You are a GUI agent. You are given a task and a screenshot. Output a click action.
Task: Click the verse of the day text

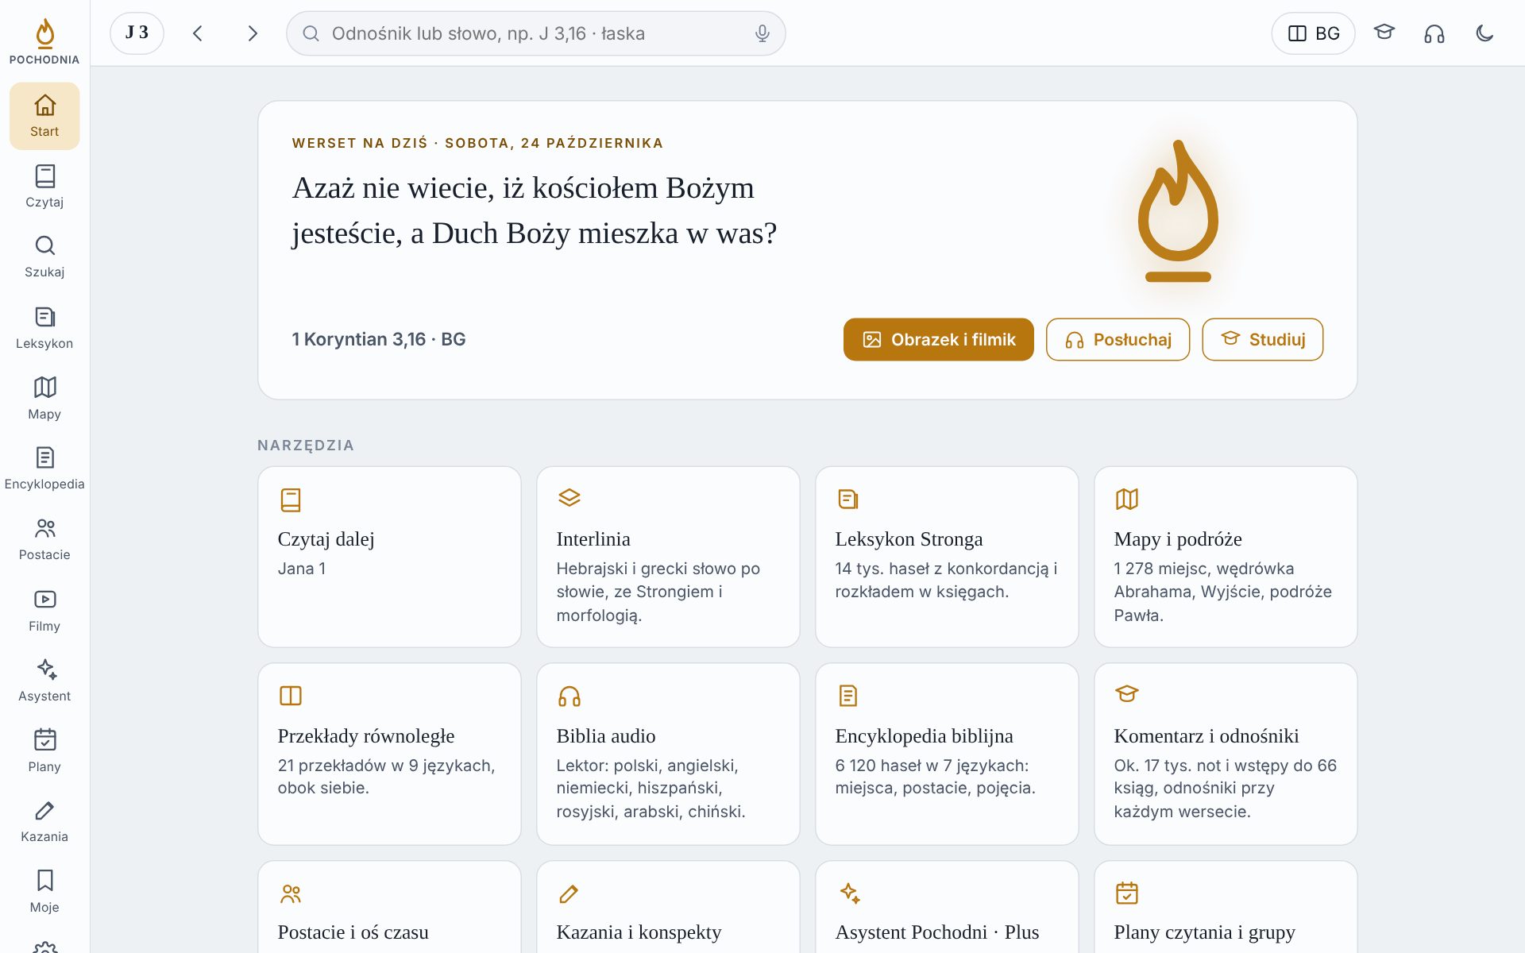pyautogui.click(x=534, y=210)
